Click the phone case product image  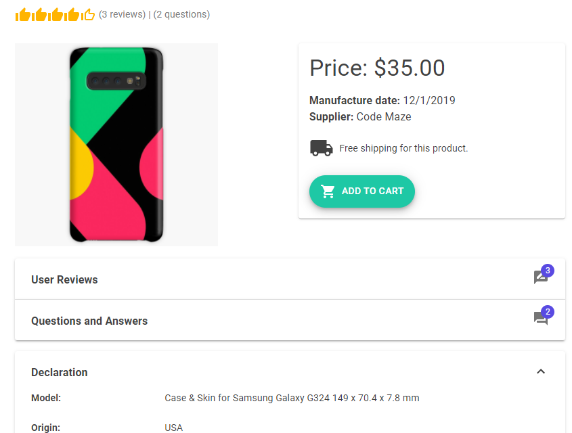(x=116, y=145)
